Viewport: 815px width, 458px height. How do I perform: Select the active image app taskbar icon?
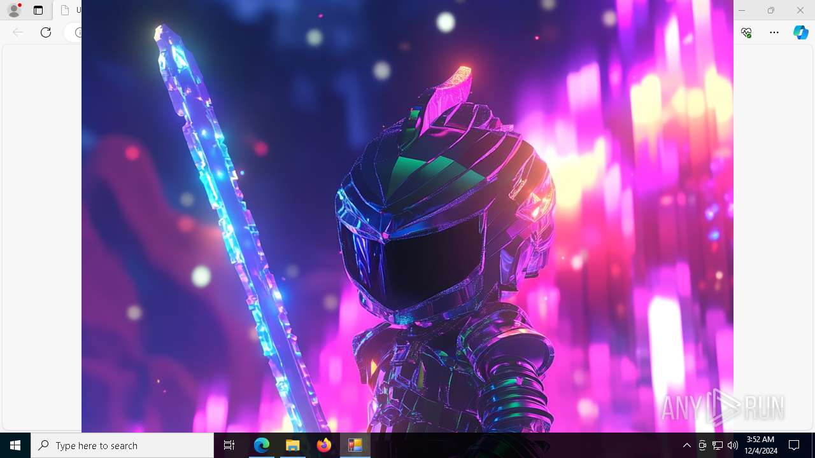(x=355, y=445)
